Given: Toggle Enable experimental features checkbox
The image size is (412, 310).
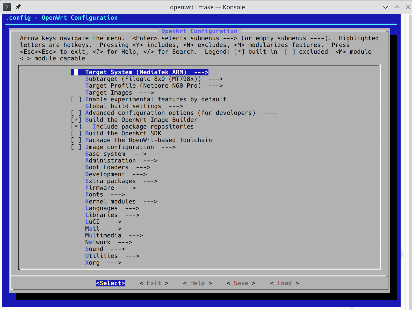Looking at the screenshot, I should (76, 100).
